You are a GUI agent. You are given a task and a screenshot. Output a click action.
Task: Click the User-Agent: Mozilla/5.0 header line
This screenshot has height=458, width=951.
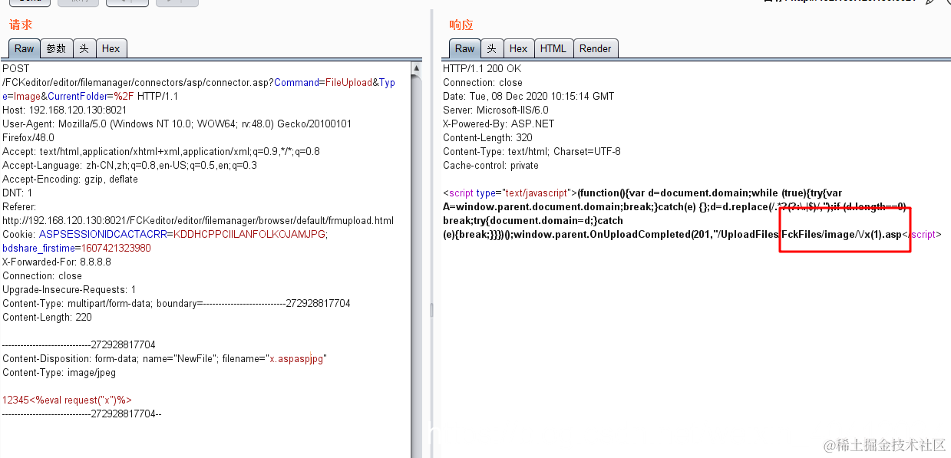177,124
